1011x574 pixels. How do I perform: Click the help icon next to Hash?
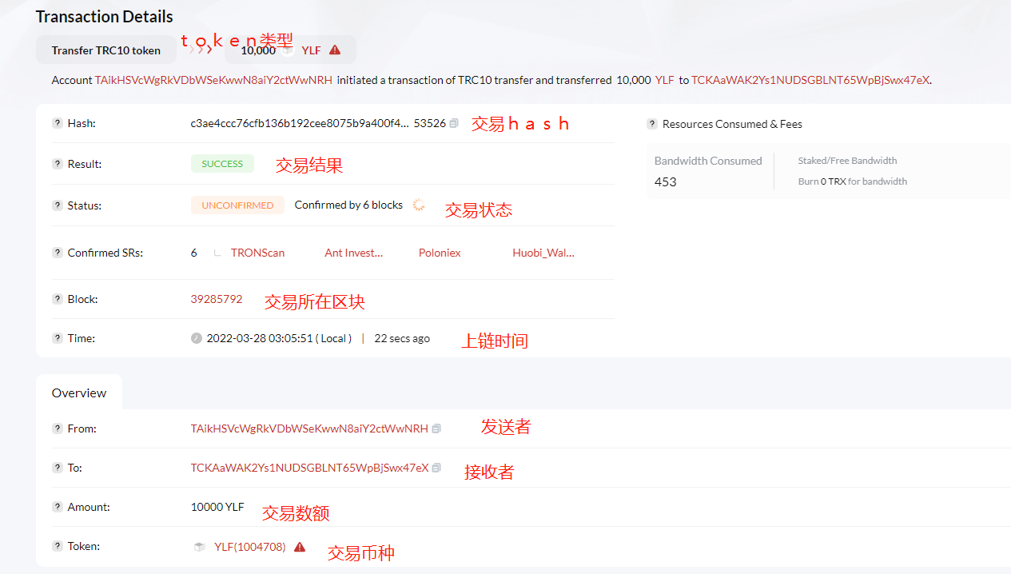pyautogui.click(x=57, y=123)
